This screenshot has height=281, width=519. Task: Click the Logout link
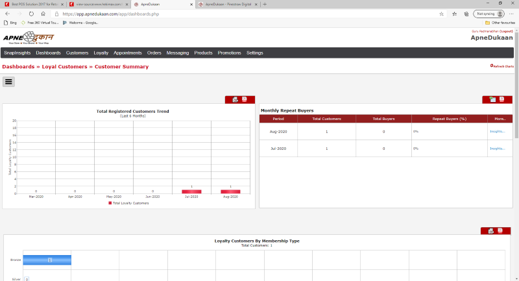tap(507, 31)
